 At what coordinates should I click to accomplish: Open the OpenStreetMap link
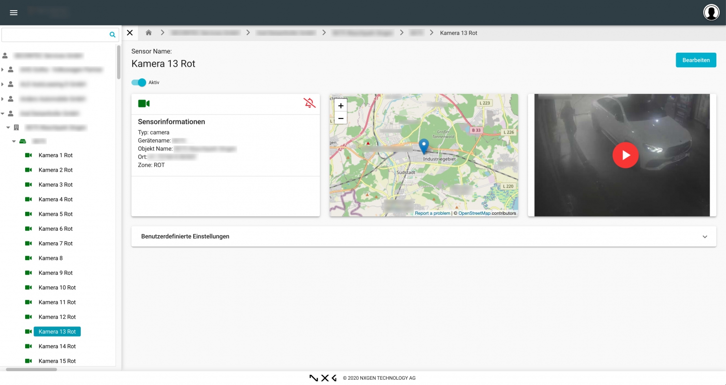coord(474,213)
